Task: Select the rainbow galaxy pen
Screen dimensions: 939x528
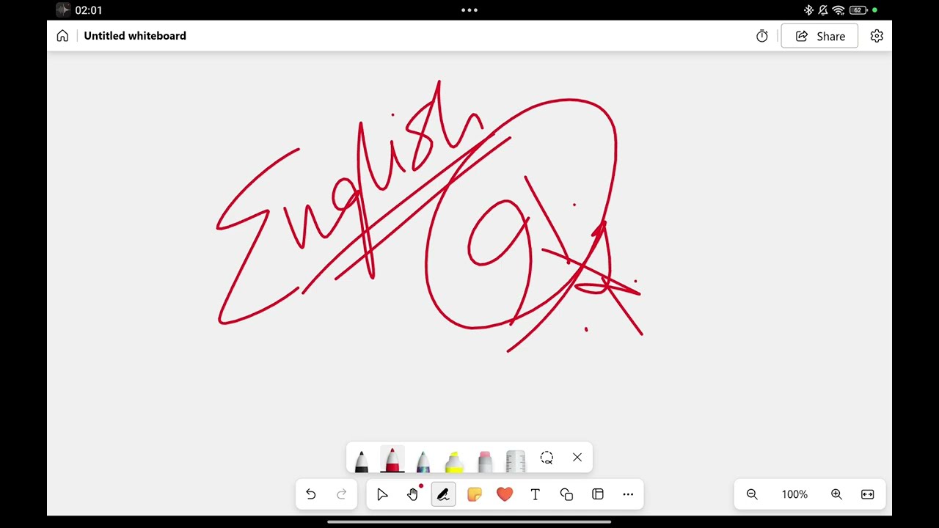Action: [423, 461]
